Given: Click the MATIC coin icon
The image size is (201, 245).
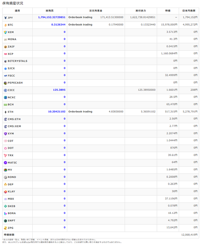Looking at the screenshot, I should (x=5, y=163).
